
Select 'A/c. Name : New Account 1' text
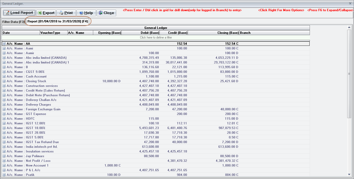(x=28, y=165)
